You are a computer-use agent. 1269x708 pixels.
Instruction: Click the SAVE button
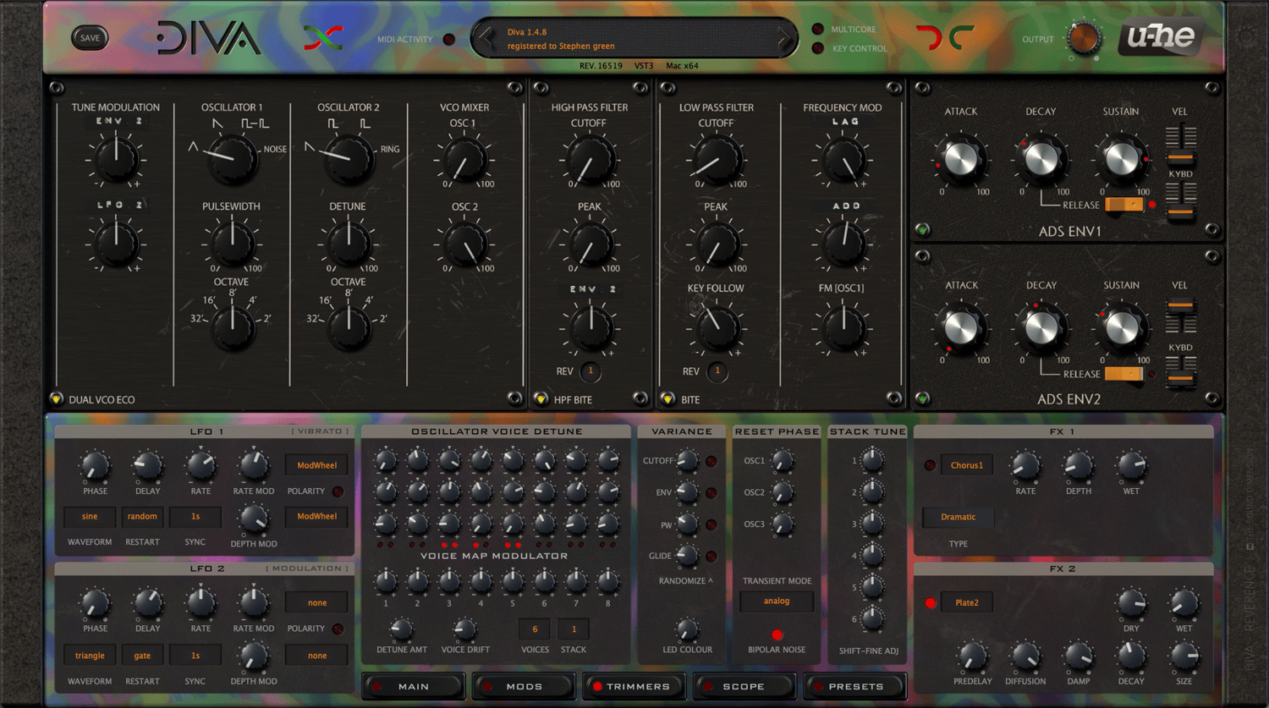(90, 38)
